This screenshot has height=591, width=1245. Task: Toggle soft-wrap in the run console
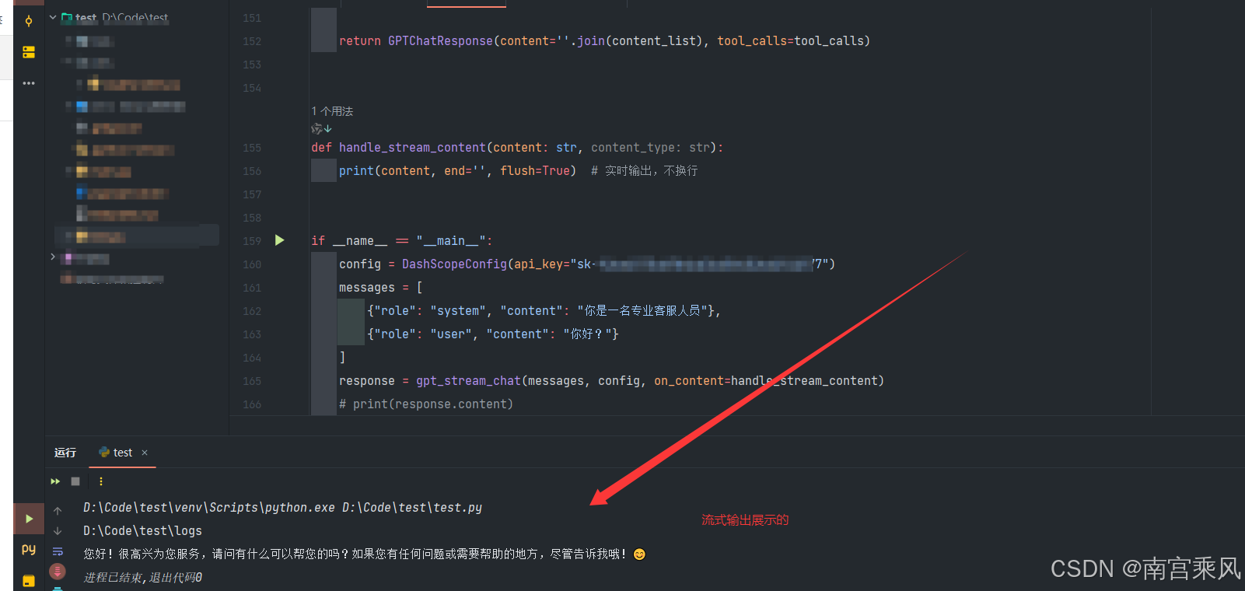coord(58,552)
